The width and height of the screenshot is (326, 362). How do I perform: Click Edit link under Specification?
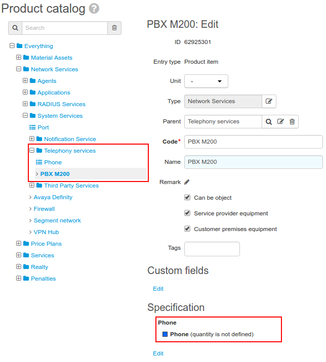coord(158,353)
